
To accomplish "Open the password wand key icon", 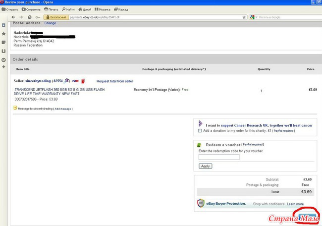I will coord(38,17).
